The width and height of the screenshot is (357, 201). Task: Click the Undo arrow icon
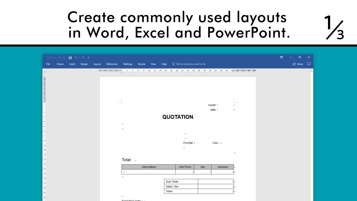[76, 57]
